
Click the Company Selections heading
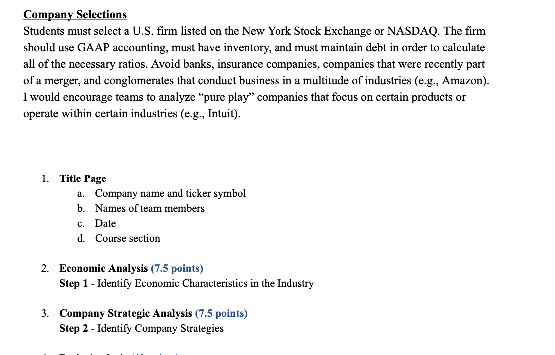coord(75,15)
